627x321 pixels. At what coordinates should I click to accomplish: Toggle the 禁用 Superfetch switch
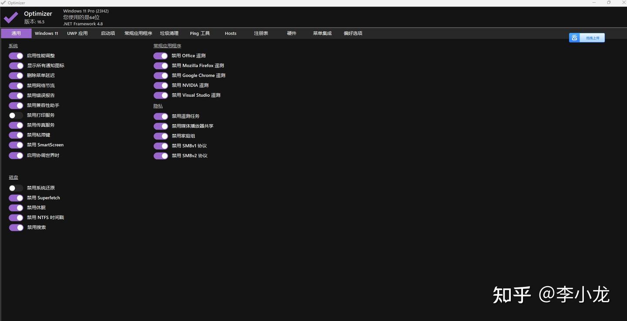coord(16,197)
